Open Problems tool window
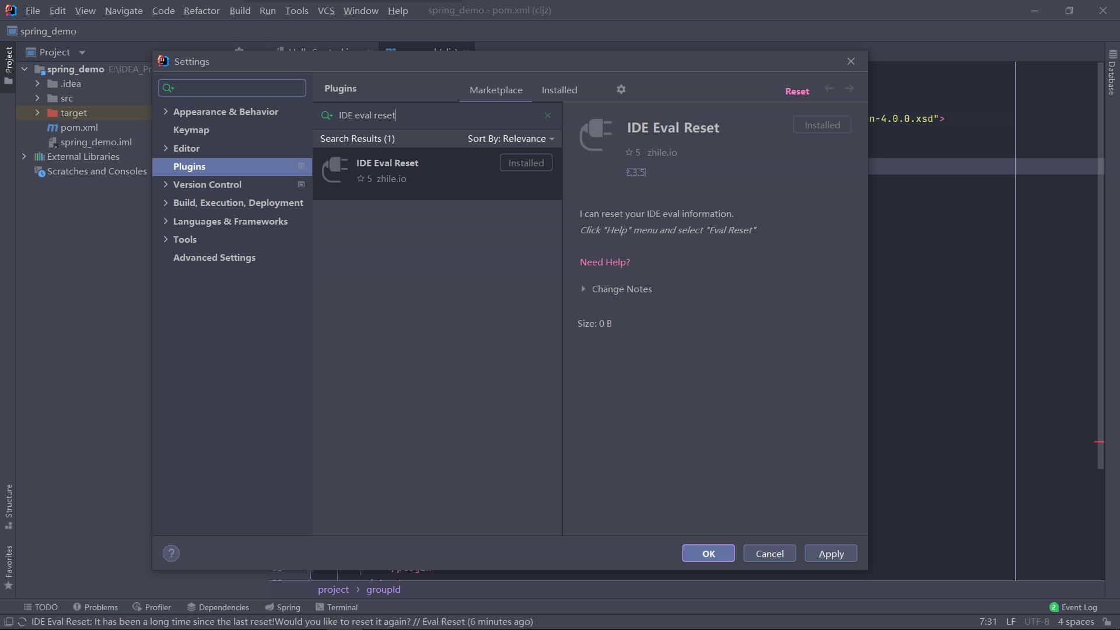1120x630 pixels. [95, 607]
